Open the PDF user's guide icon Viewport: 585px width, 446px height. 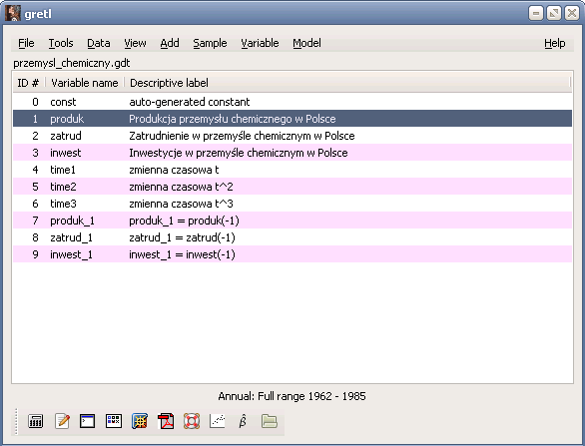166,421
